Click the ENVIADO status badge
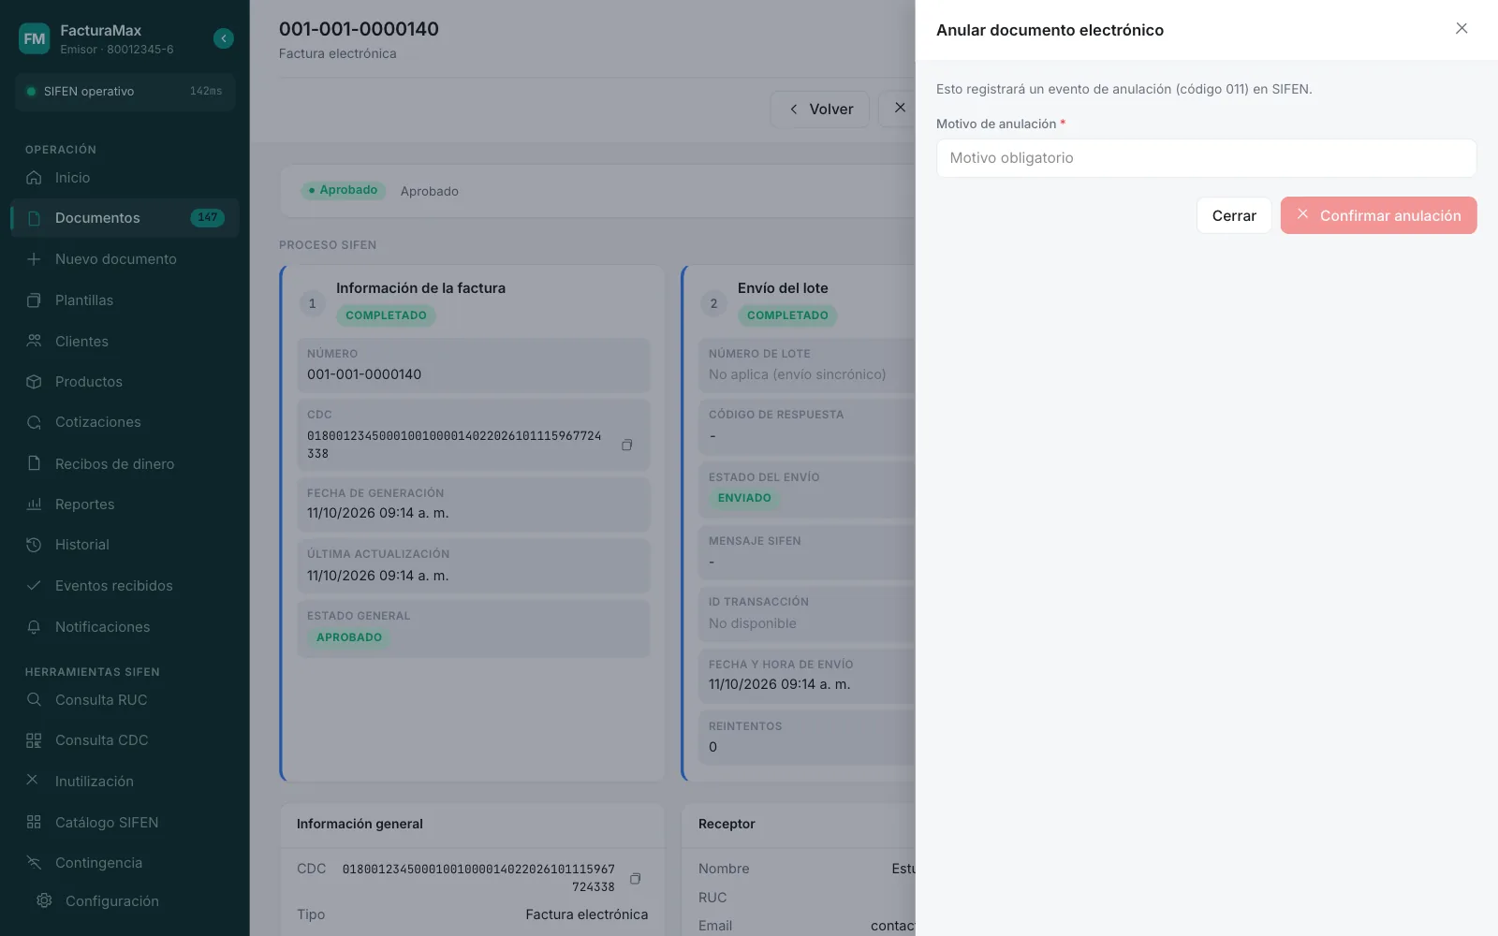The height and width of the screenshot is (936, 1498). coord(744,498)
